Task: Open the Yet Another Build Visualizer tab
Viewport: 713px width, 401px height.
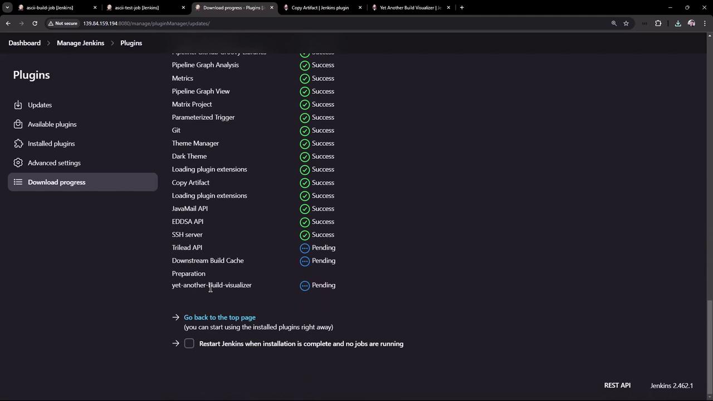Action: pos(410,8)
